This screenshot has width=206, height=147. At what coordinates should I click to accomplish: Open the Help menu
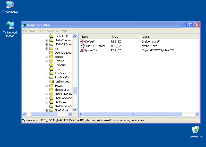(64, 31)
